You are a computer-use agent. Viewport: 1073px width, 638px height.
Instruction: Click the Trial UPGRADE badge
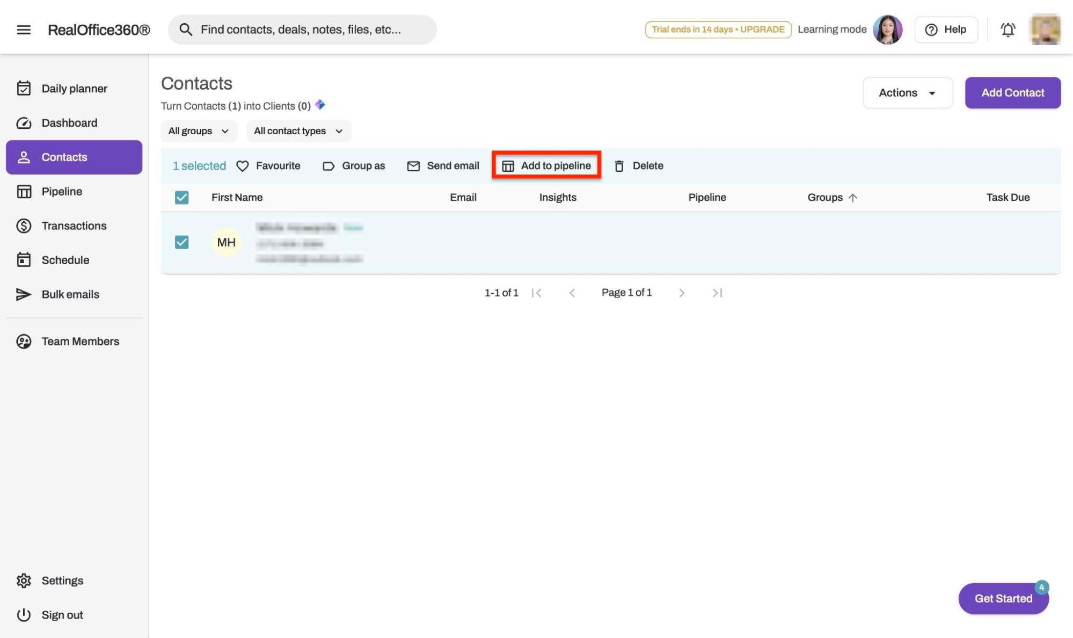coord(718,30)
